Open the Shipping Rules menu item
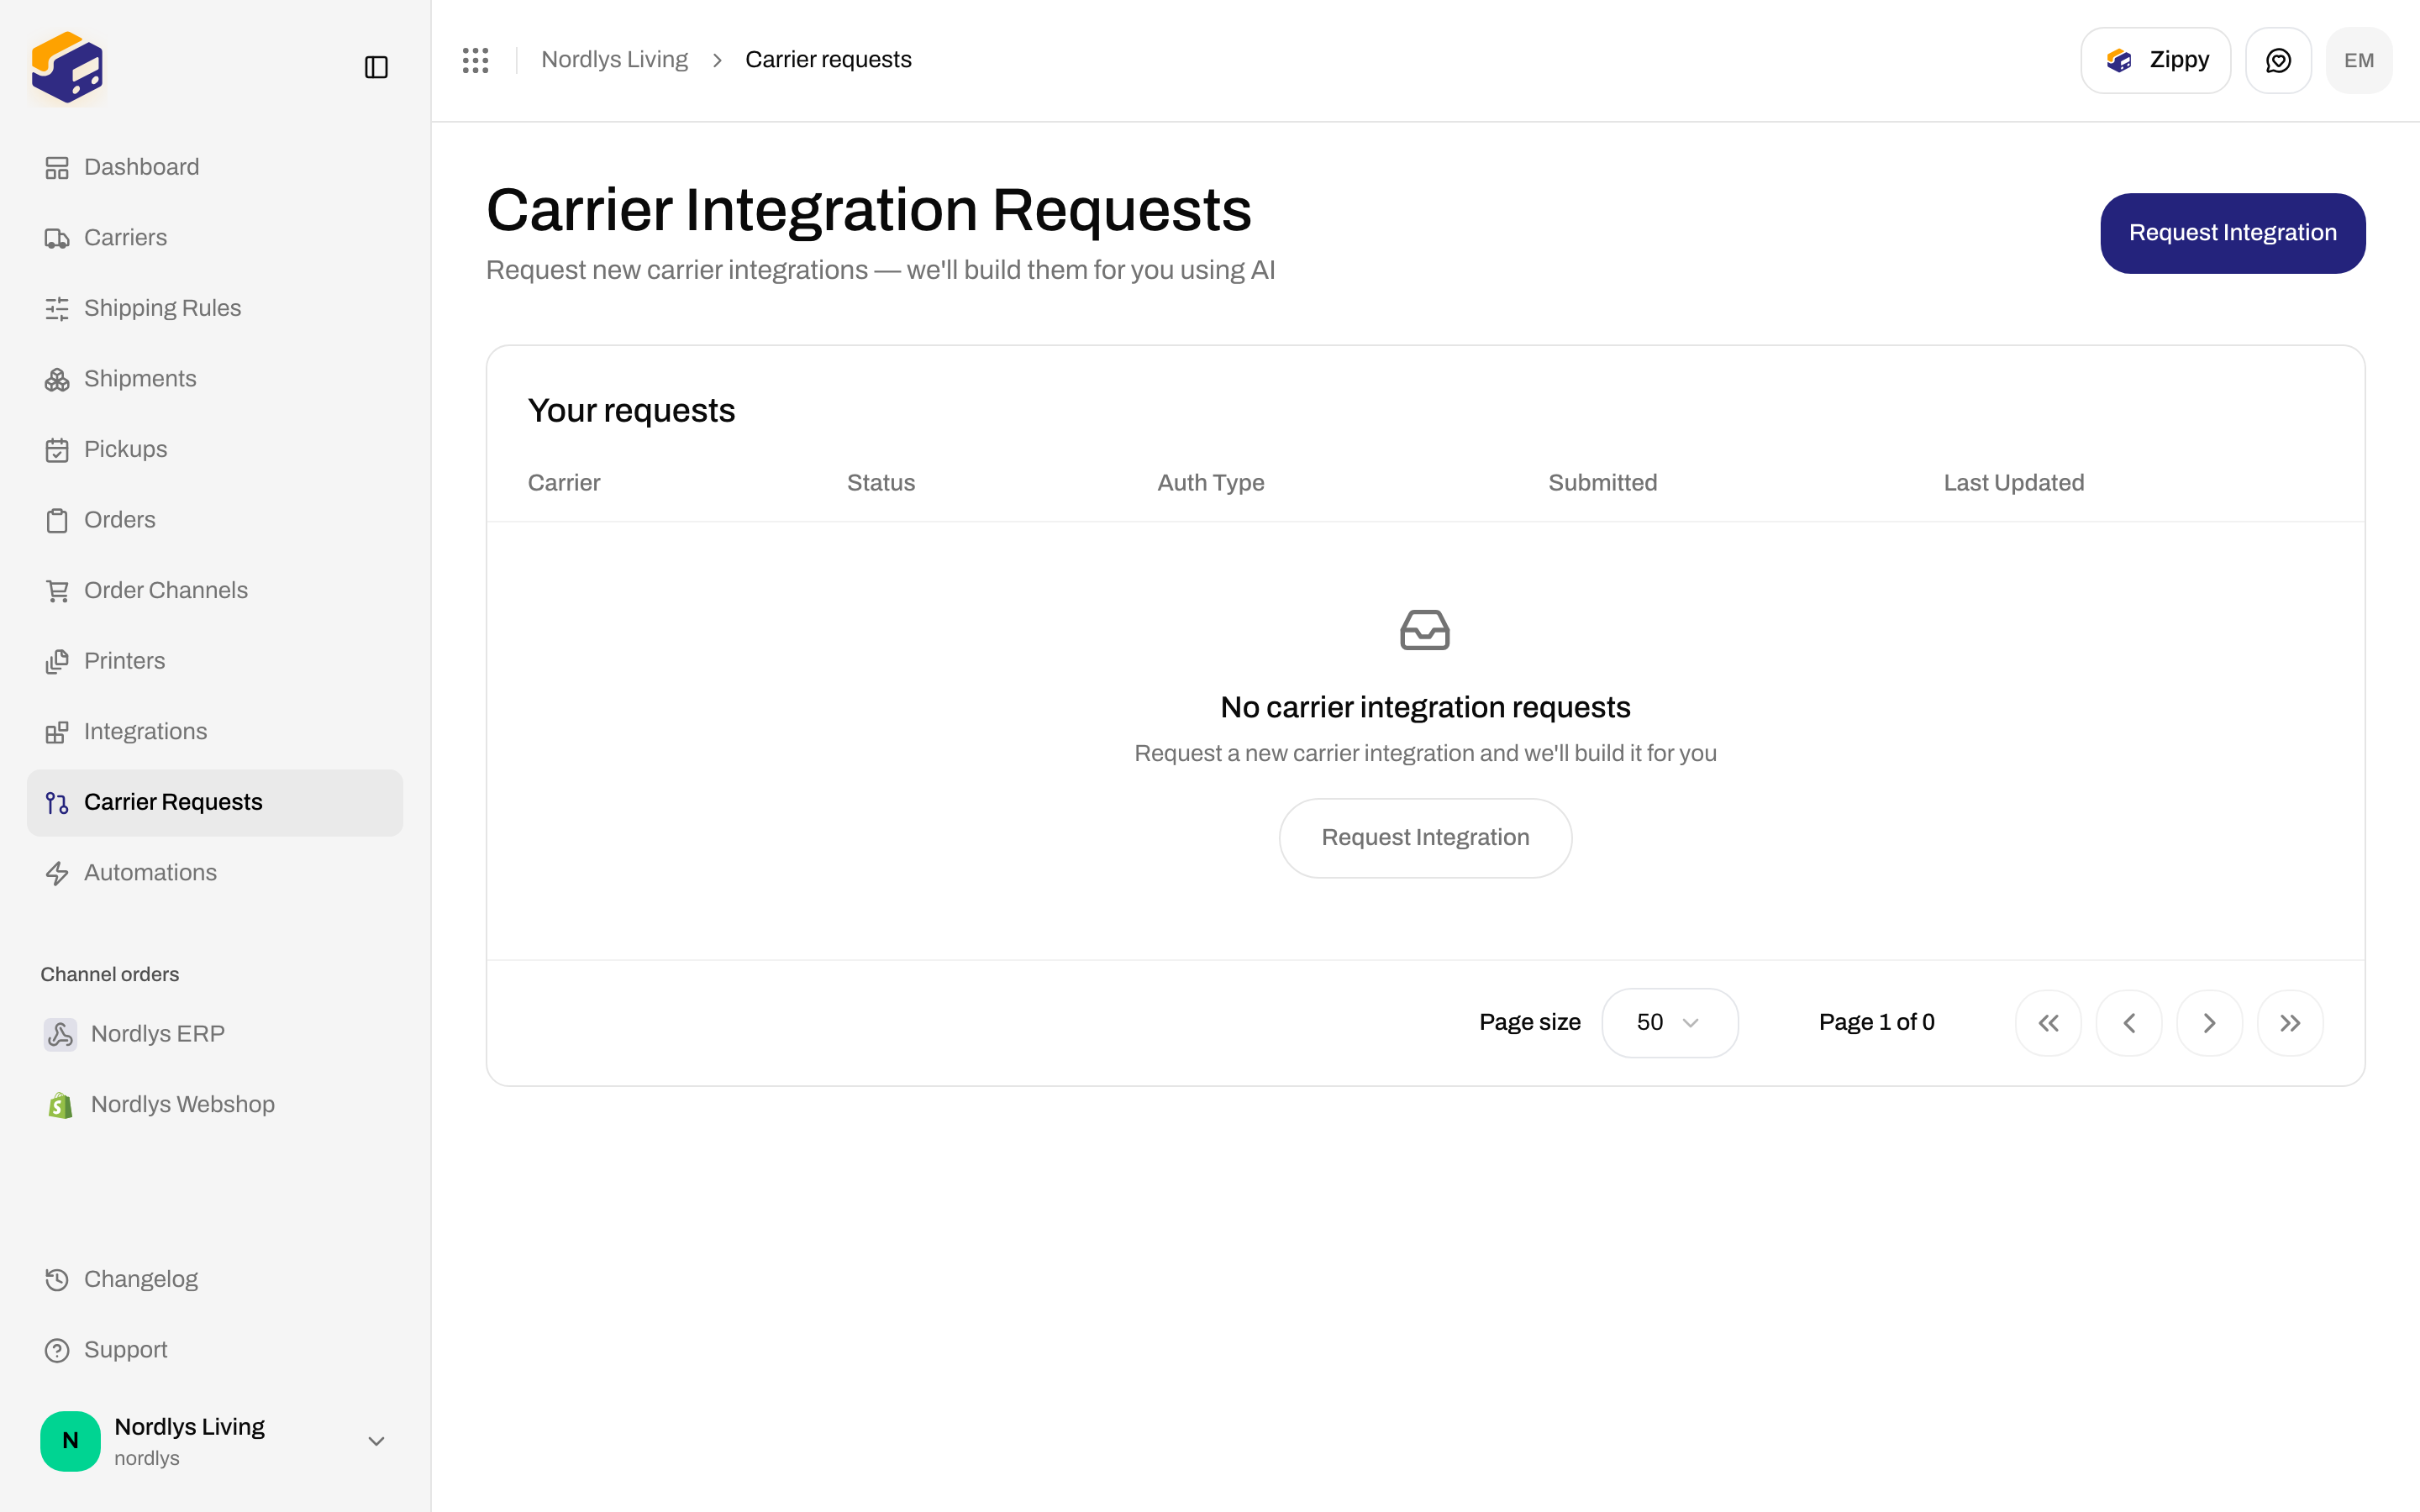Viewport: 2420px width, 1512px height. (215, 308)
